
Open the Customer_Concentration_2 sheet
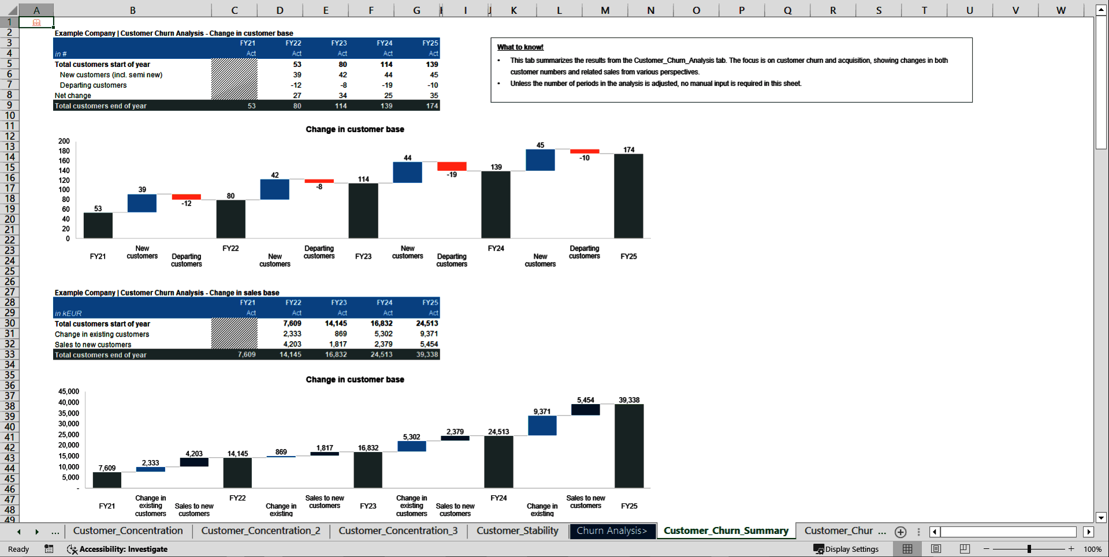260,531
